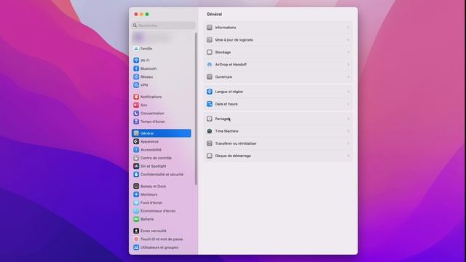The width and height of the screenshot is (466, 262).
Task: Open the Wi-Fi label in sidebar
Action: click(x=145, y=60)
